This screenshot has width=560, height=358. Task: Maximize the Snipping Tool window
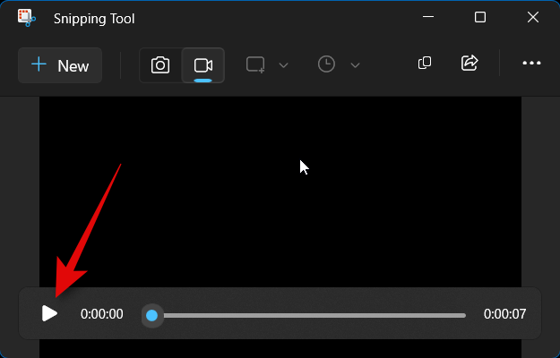(x=480, y=18)
